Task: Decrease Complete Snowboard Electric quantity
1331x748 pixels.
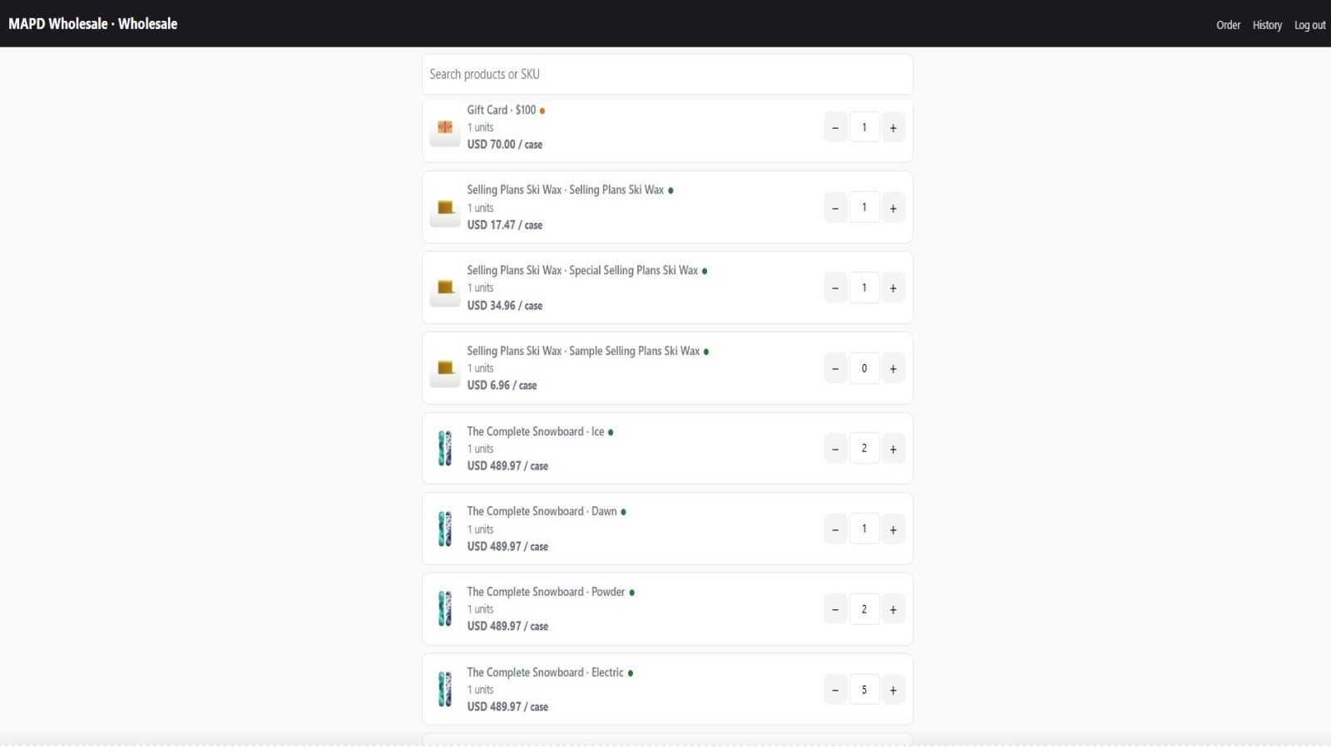Action: [835, 690]
